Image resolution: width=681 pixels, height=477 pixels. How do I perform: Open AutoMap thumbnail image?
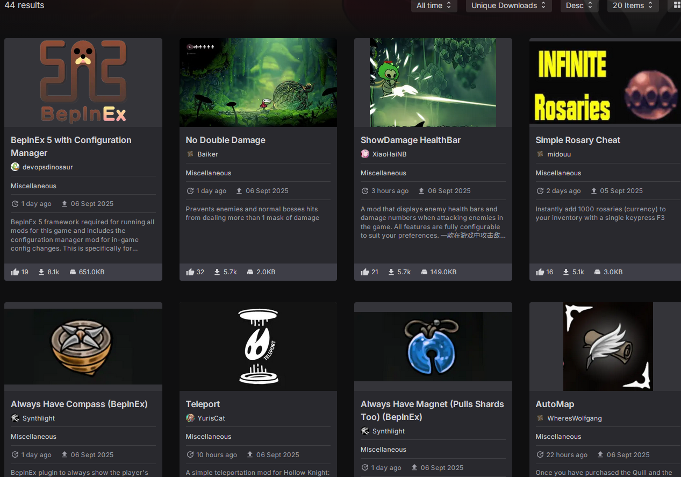click(605, 346)
